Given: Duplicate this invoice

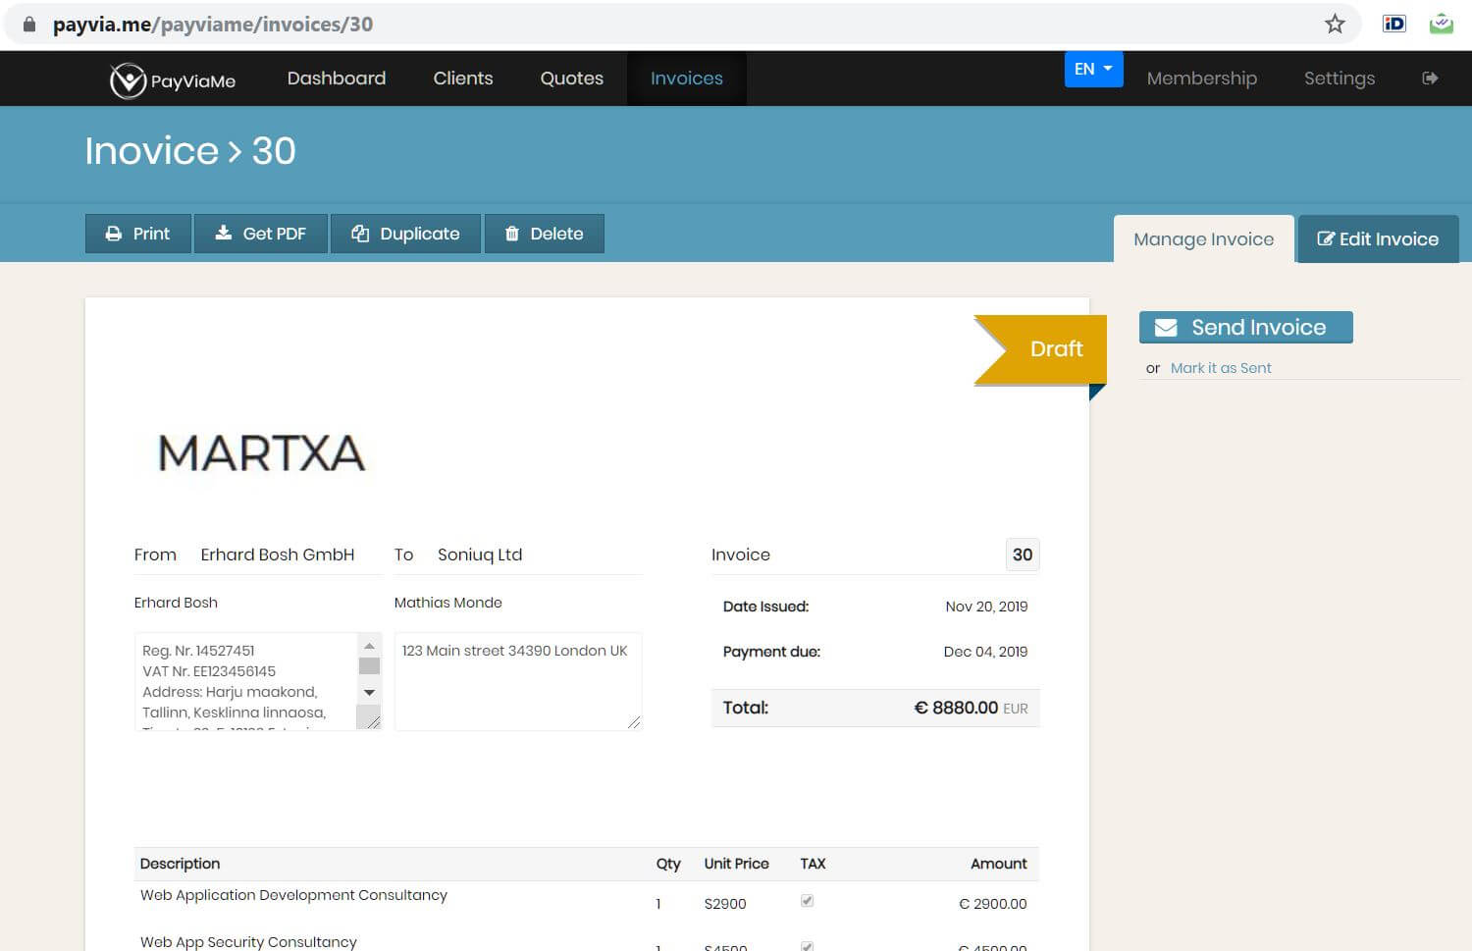Looking at the screenshot, I should tap(406, 234).
